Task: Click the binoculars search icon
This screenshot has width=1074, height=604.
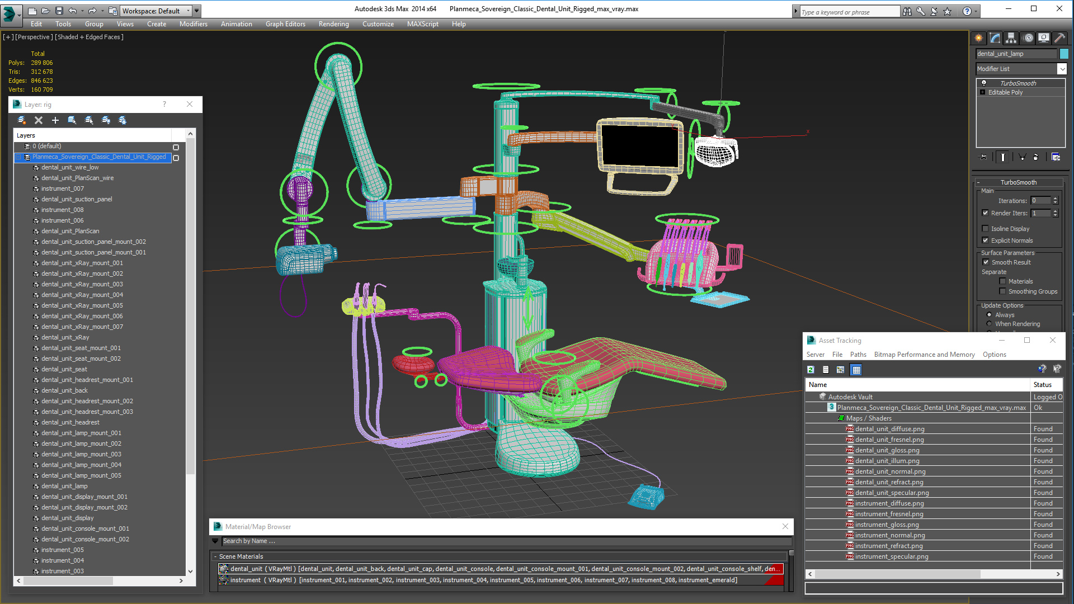Action: point(907,11)
